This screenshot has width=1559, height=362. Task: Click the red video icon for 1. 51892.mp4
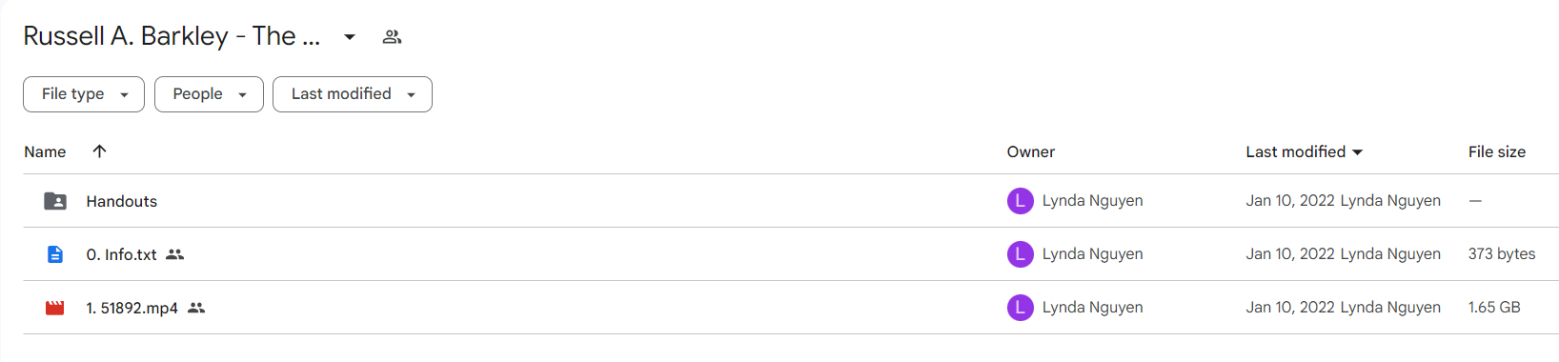point(55,308)
